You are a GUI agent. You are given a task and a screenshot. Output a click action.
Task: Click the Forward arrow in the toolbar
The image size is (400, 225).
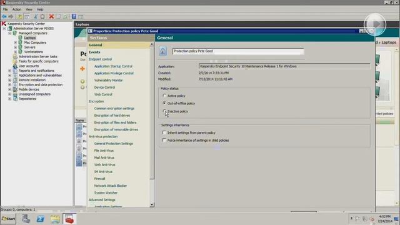coord(11,17)
